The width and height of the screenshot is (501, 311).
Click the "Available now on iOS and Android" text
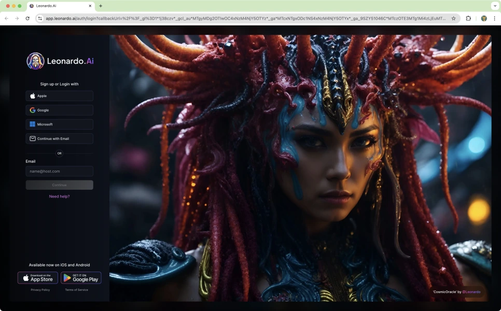[x=60, y=265]
